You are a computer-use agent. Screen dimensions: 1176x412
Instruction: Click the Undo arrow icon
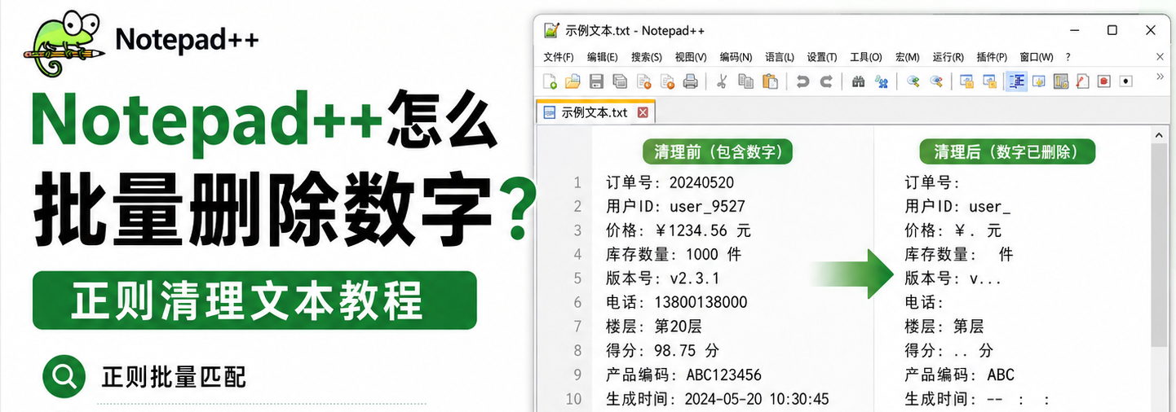point(802,81)
